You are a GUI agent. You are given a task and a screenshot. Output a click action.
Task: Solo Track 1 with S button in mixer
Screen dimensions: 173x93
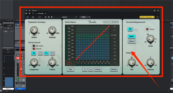point(22,55)
